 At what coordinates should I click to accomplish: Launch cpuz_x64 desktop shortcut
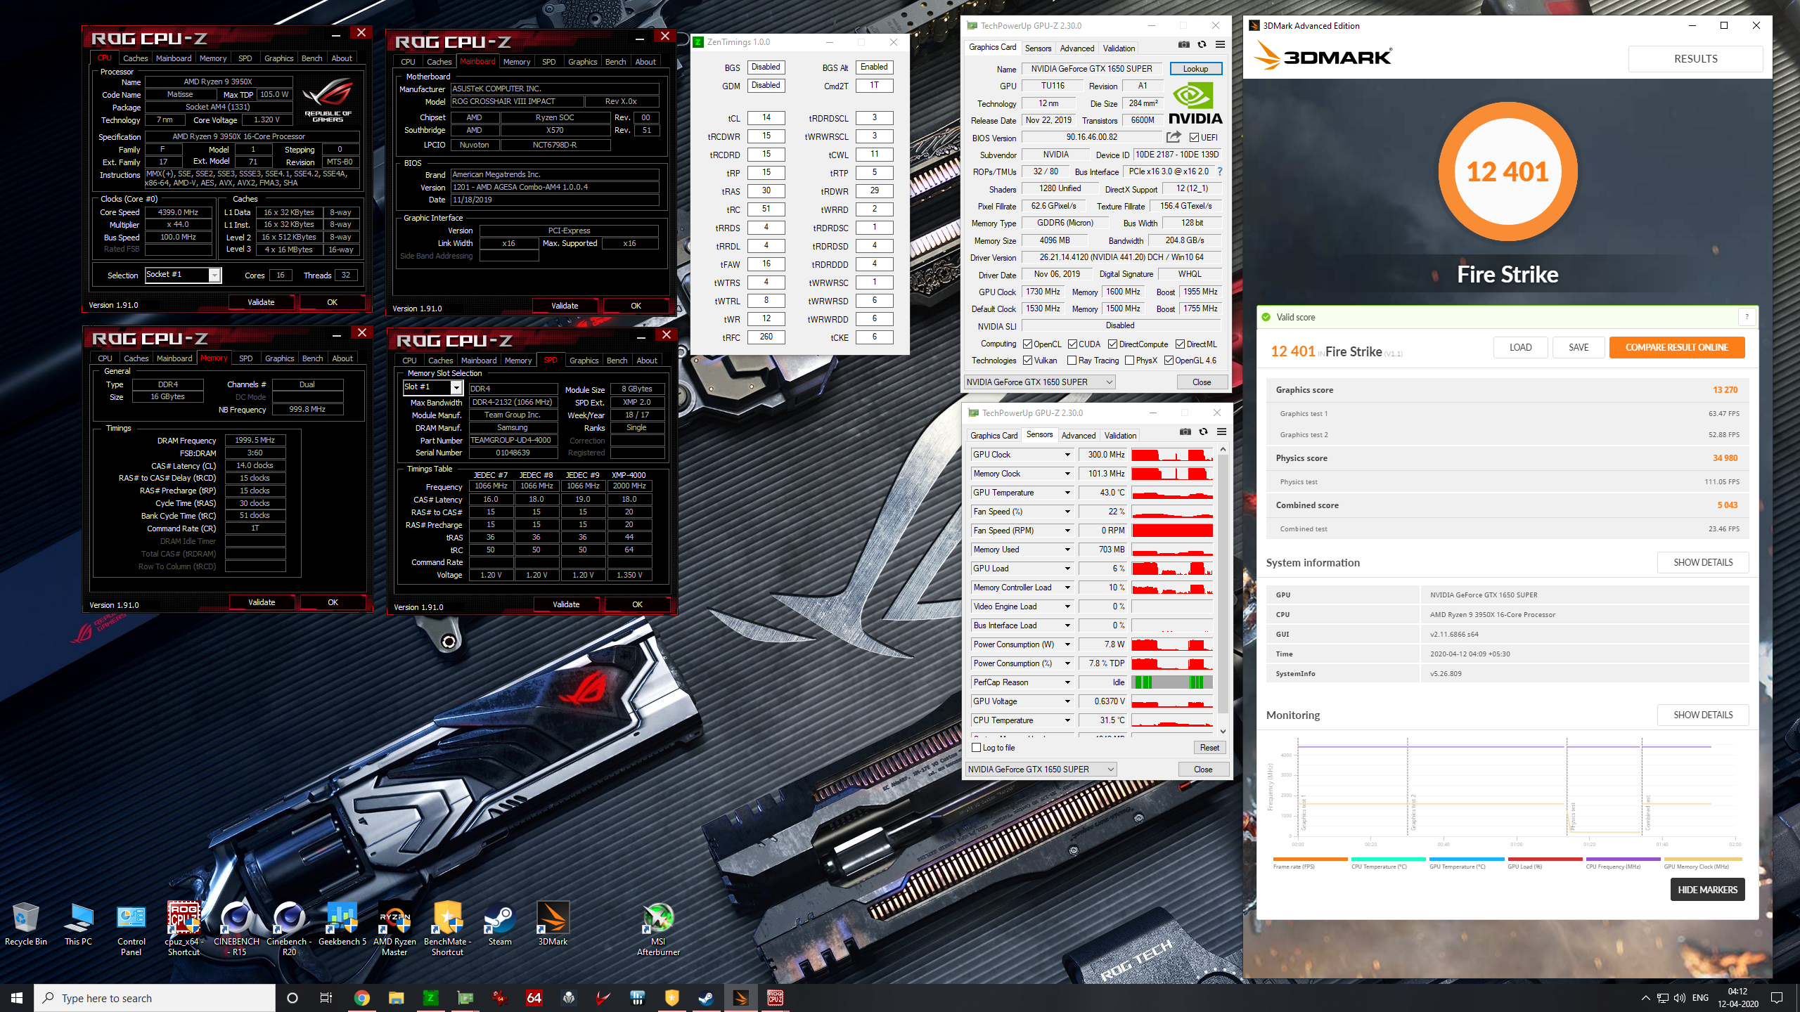[x=184, y=929]
